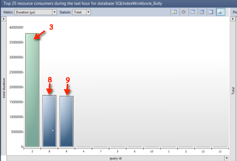237x161 pixels.
Task: Select the blue bar for query 9
Action: [x=66, y=121]
